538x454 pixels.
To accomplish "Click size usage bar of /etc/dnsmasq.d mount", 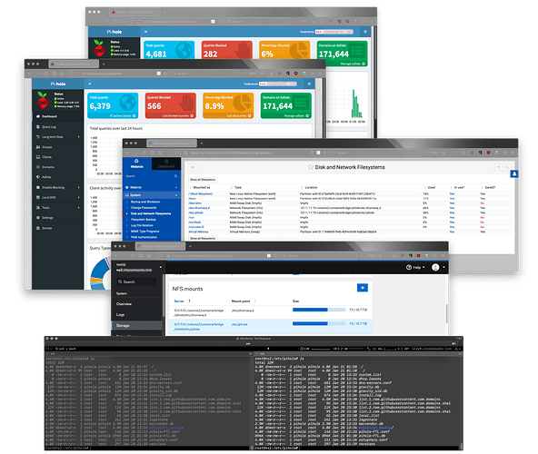I will [319, 310].
